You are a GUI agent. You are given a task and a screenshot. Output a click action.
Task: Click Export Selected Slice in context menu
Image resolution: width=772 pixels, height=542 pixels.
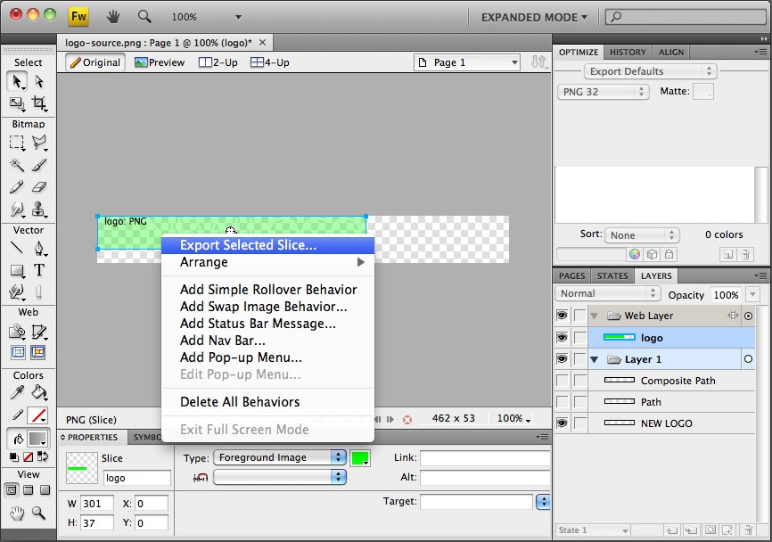248,245
